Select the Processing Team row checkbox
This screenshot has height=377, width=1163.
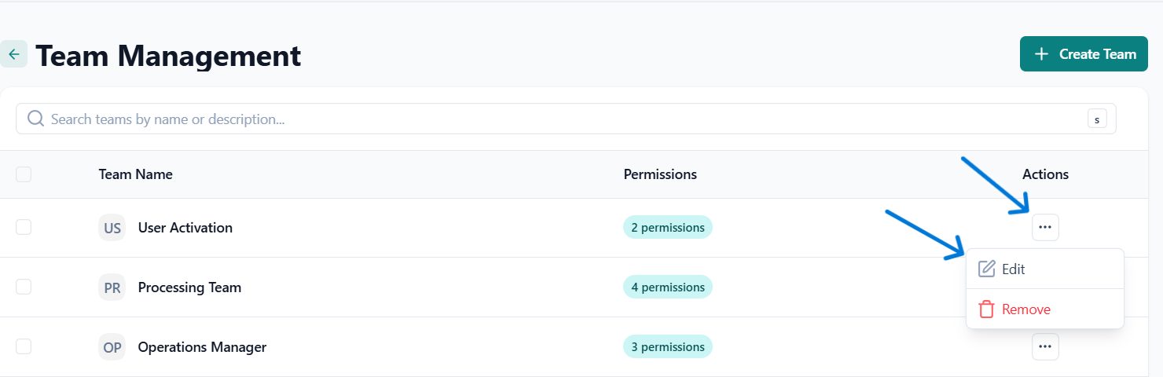(24, 287)
